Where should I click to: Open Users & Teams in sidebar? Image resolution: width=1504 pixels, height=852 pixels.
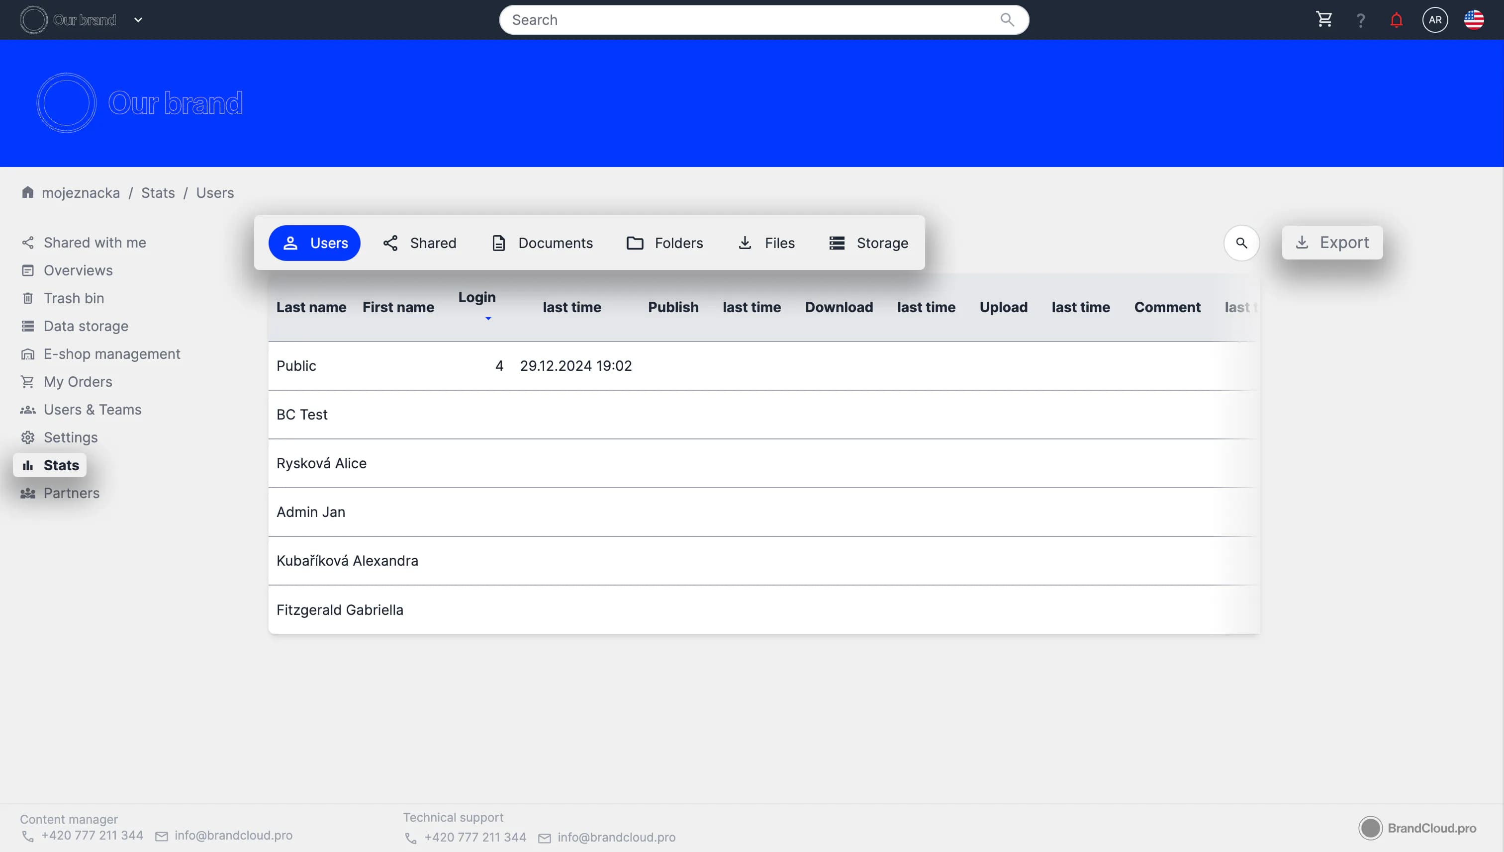coord(92,410)
